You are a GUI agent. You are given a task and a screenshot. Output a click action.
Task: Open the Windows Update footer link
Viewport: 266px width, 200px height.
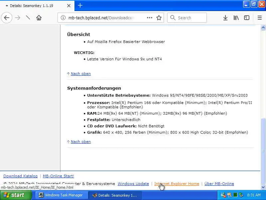pos(133,184)
